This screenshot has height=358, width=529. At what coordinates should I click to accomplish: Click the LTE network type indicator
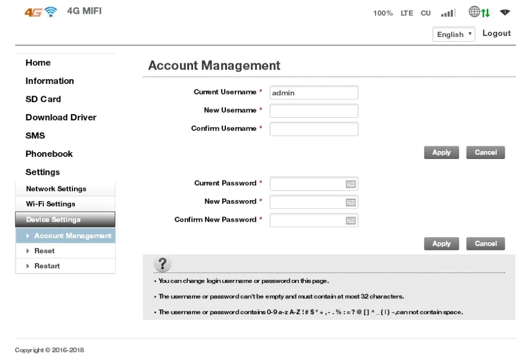406,13
